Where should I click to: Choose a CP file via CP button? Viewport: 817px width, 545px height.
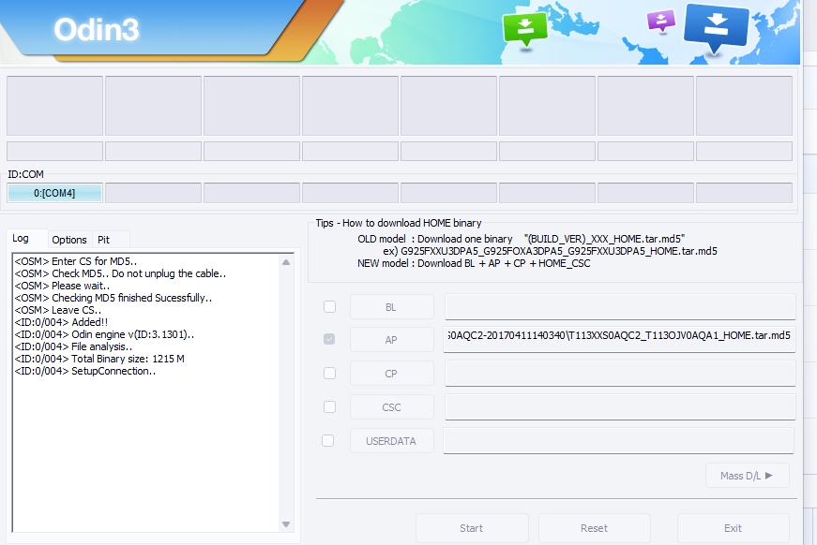(391, 374)
